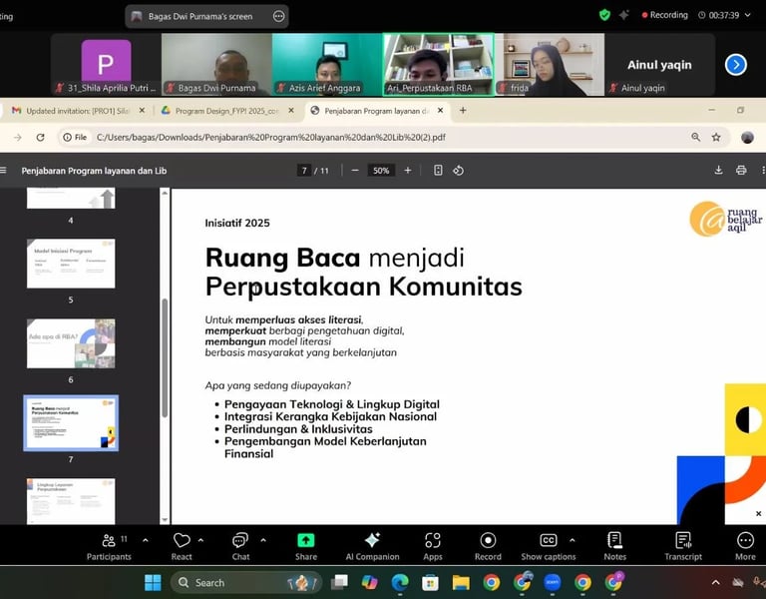Image resolution: width=766 pixels, height=599 pixels.
Task: Toggle Show captions
Action: [549, 547]
